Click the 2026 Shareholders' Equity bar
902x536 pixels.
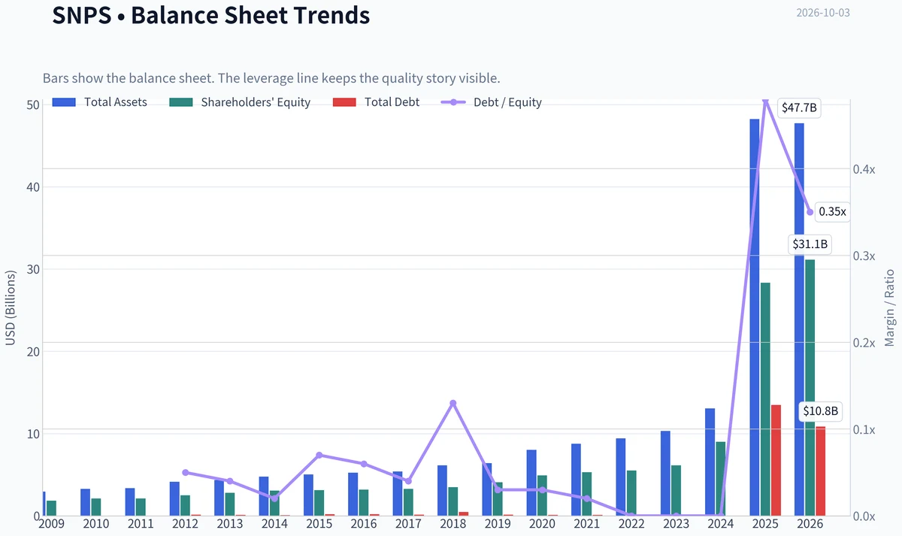tap(810, 388)
